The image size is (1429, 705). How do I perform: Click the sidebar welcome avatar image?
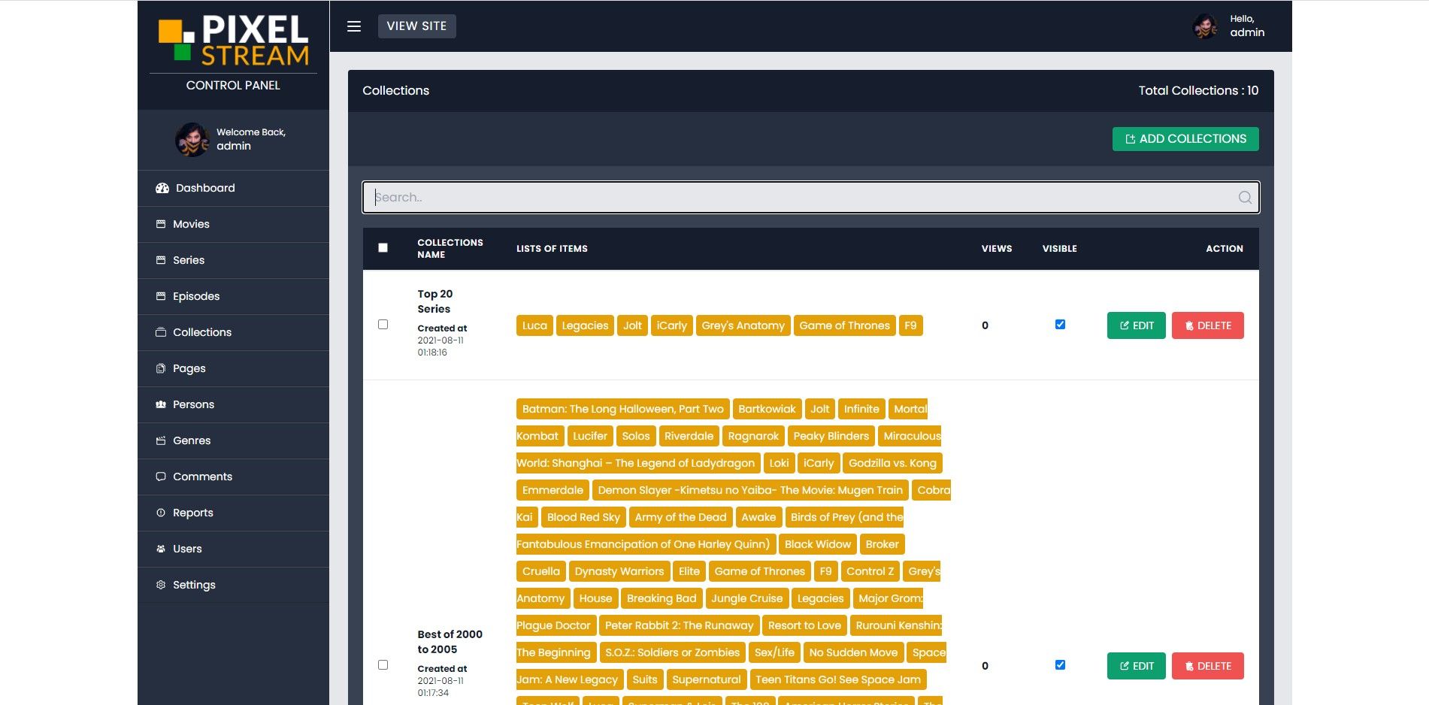pos(192,140)
